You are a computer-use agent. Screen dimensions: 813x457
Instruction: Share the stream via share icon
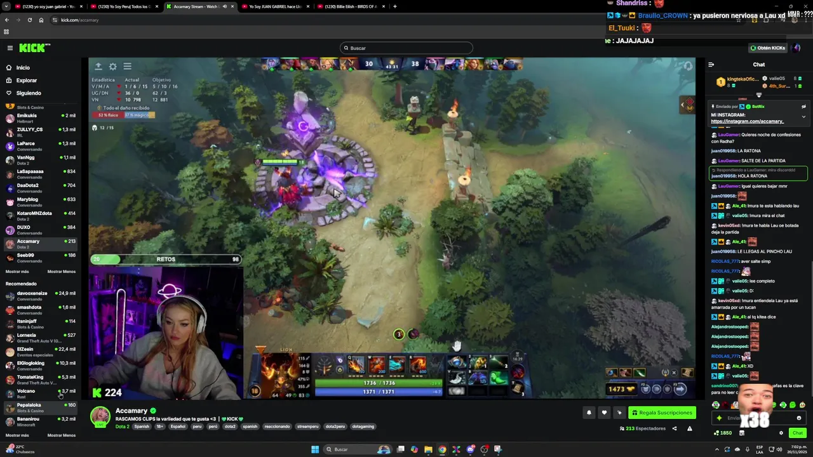(675, 428)
